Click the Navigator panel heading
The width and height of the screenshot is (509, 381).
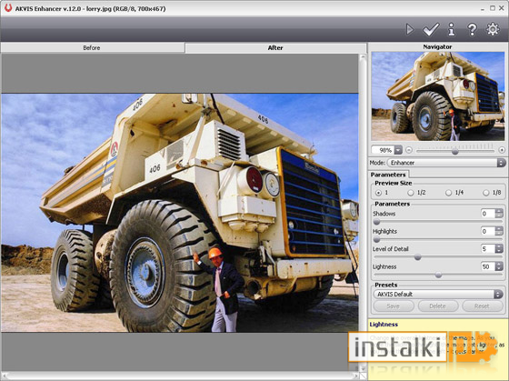point(437,46)
